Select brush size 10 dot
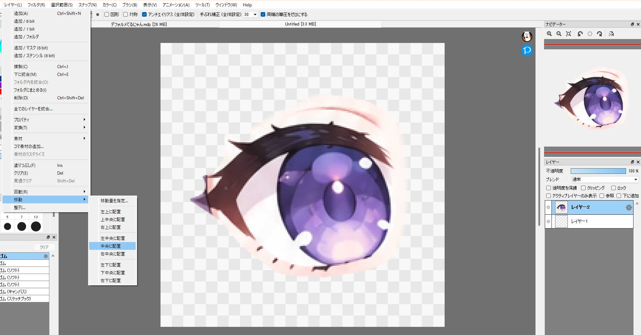The width and height of the screenshot is (641, 335). (36, 226)
